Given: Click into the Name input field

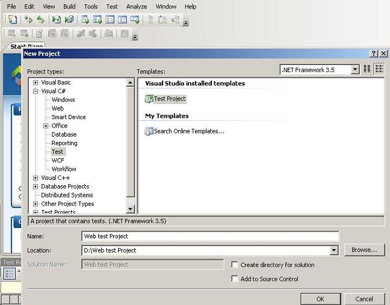Looking at the screenshot, I should coord(210,236).
